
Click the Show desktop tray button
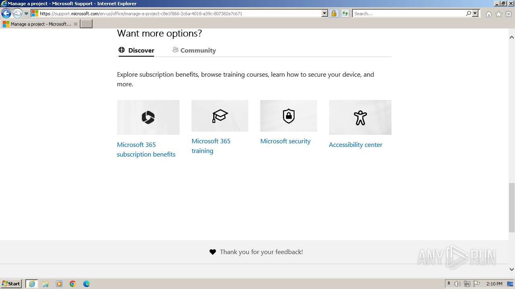click(x=511, y=284)
